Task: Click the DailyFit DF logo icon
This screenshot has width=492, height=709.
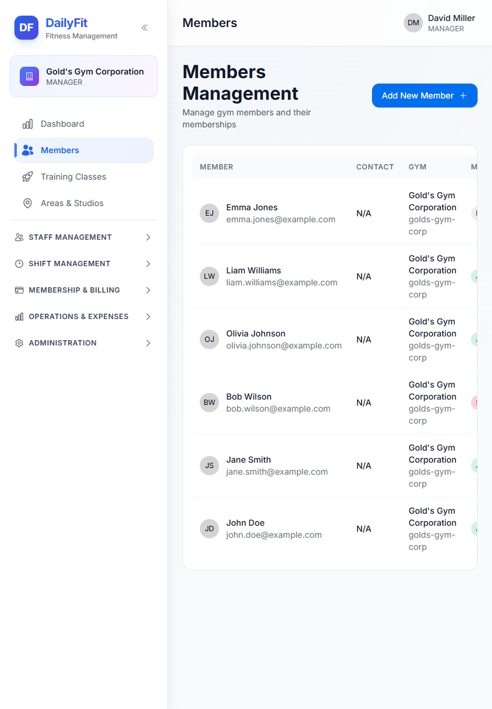Action: click(26, 28)
